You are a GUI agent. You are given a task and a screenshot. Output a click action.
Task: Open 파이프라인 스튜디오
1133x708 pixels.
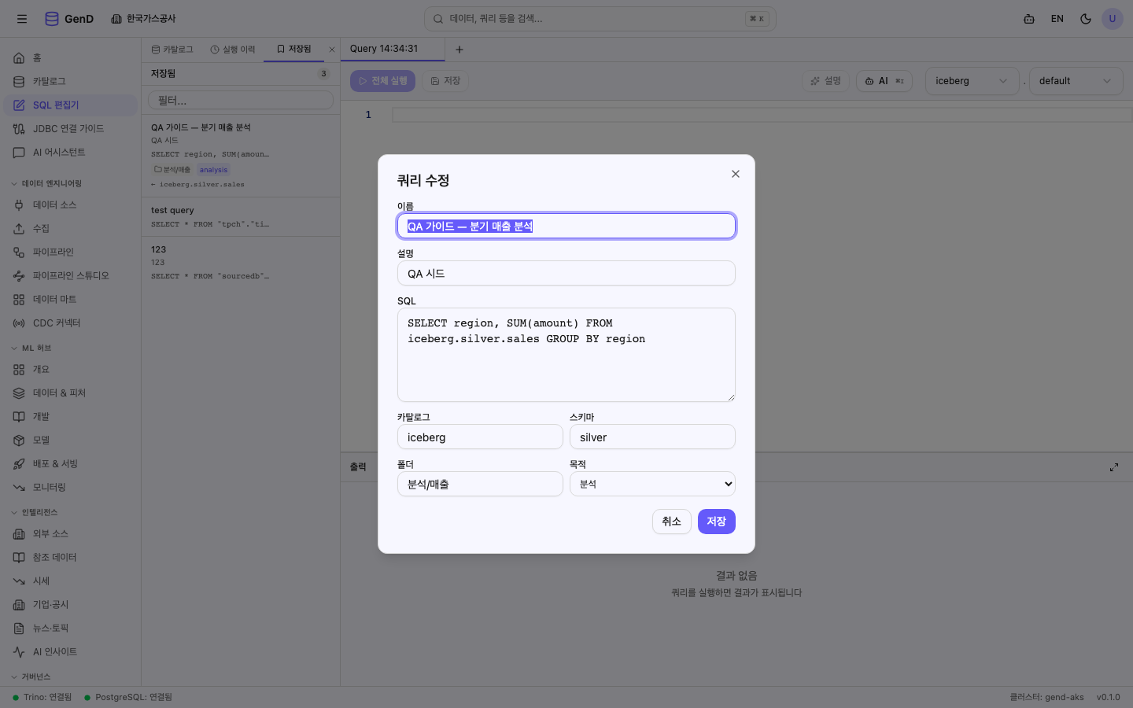point(71,275)
